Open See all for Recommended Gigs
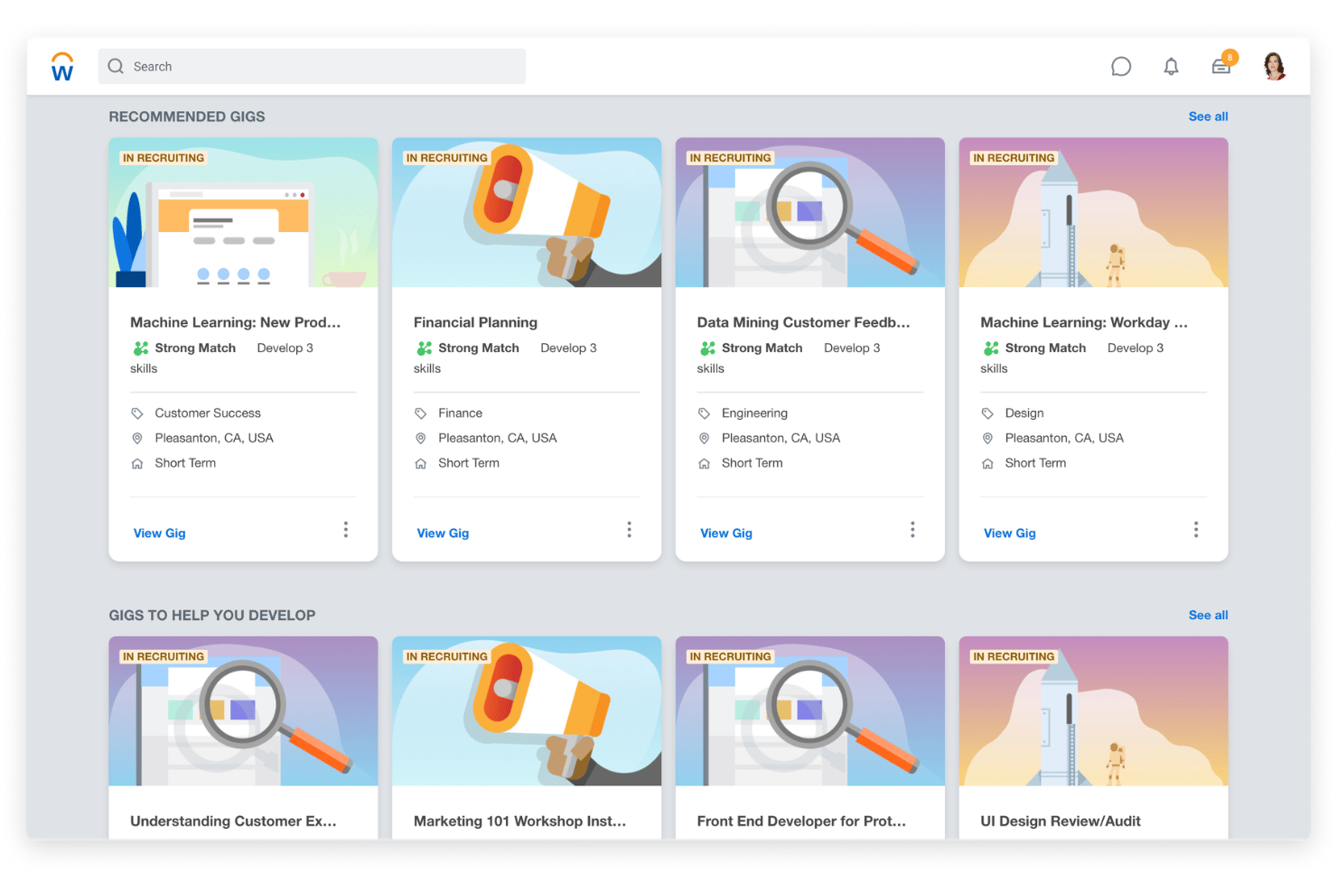Screen dimensions: 1337x891 pyautogui.click(x=1208, y=116)
